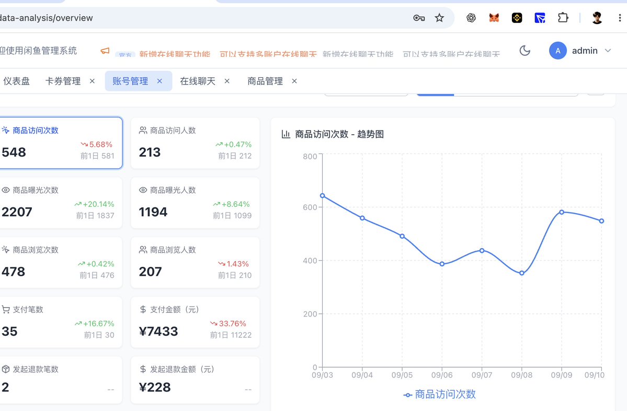Open the password key icon in address bar
The image size is (627, 411).
point(419,18)
